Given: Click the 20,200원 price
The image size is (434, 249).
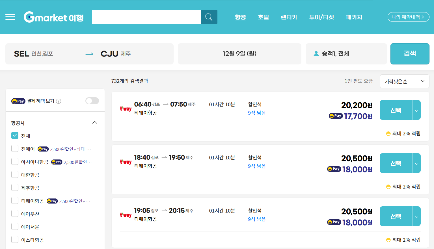Looking at the screenshot, I should (x=357, y=105).
